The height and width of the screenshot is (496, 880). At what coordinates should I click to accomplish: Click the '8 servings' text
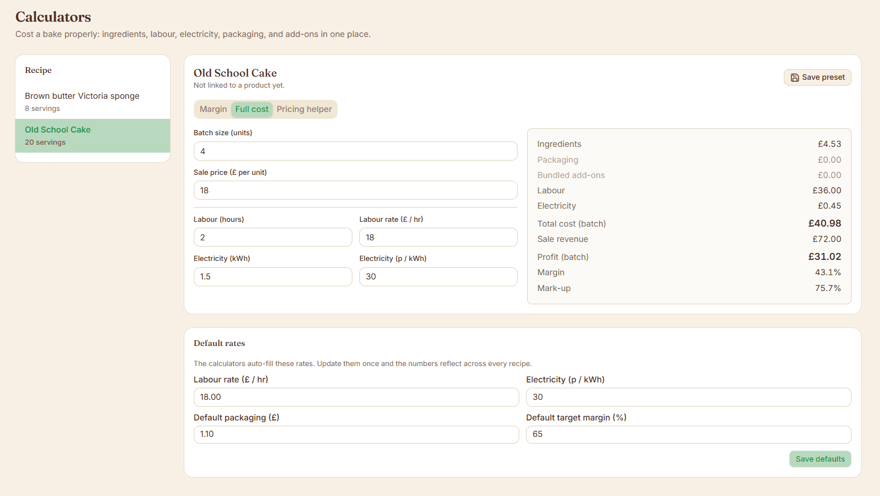pos(42,109)
